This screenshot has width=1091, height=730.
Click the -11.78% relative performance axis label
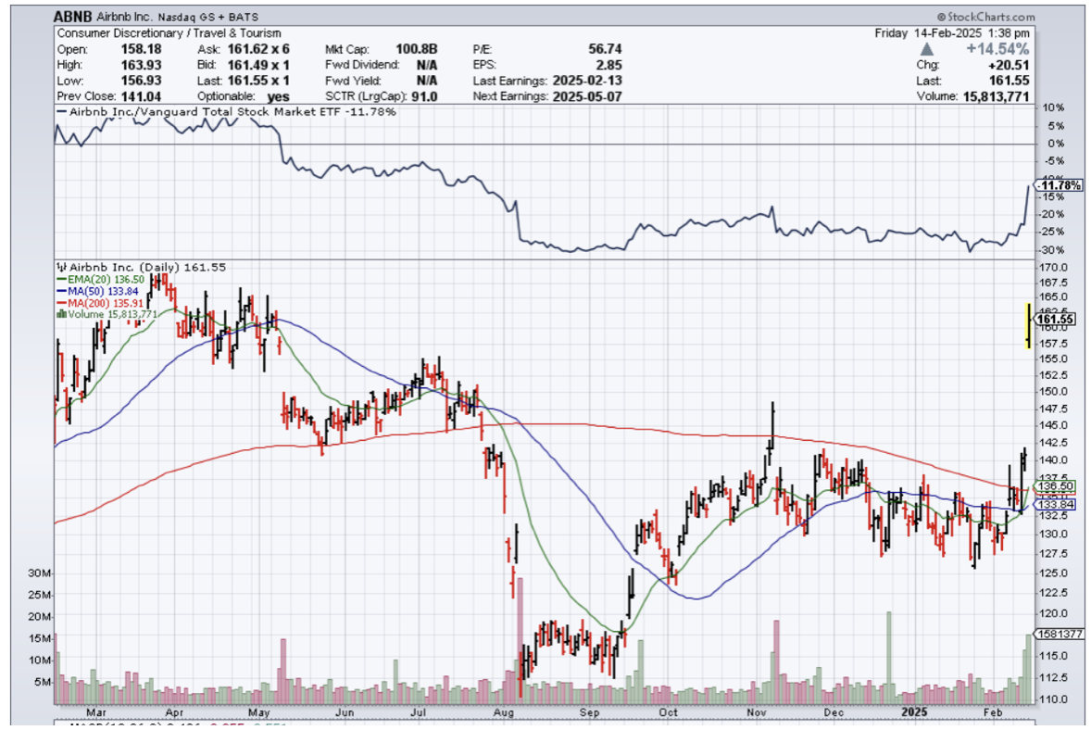[x=1055, y=186]
